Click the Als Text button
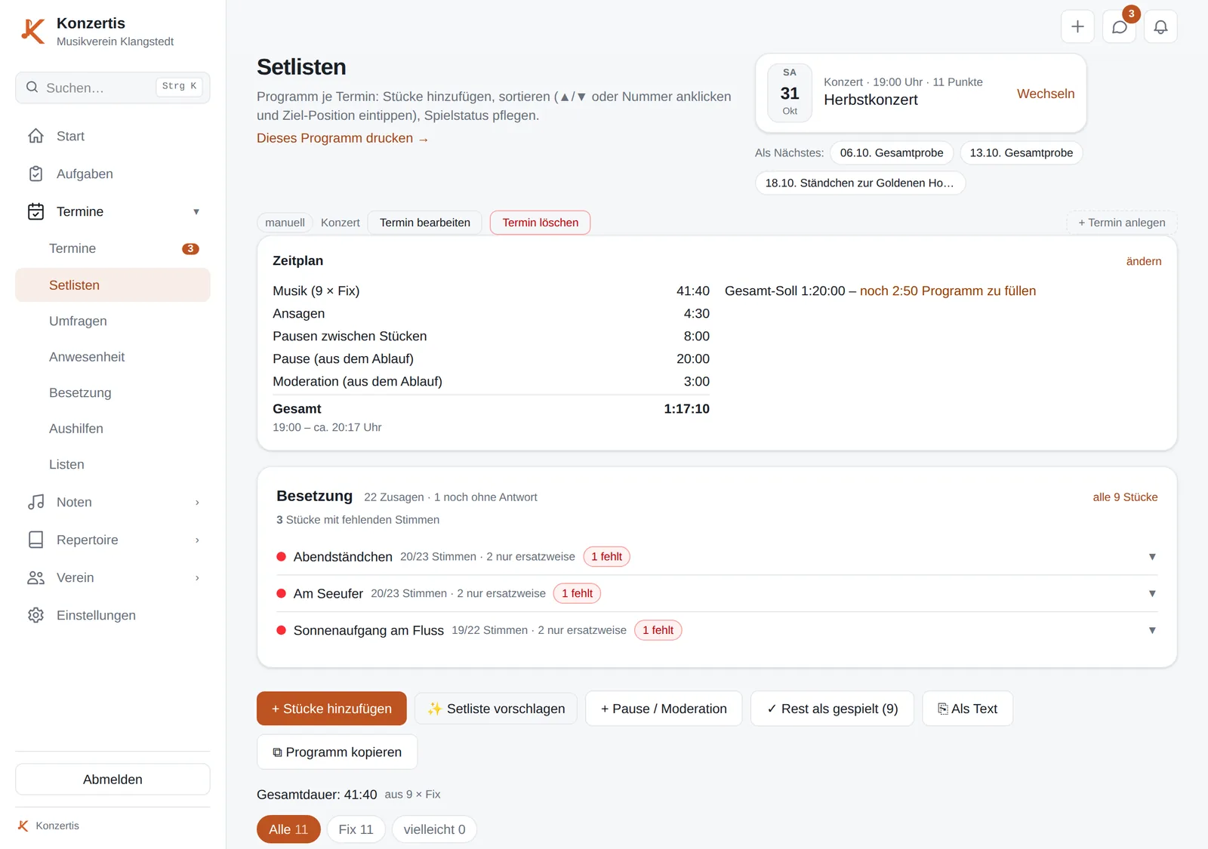 [x=967, y=709]
